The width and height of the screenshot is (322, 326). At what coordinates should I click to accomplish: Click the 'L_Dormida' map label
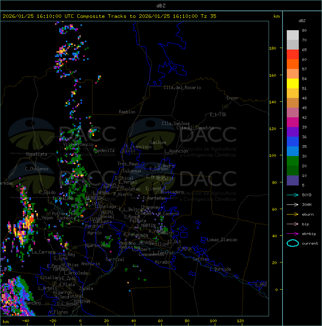(x=220, y=269)
